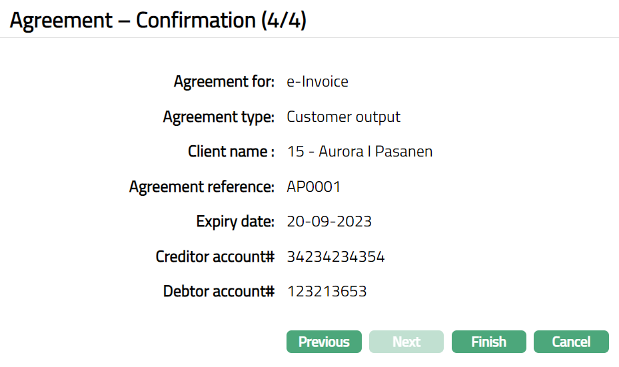The width and height of the screenshot is (619, 367).
Task: Click the Previous button
Action: [324, 342]
